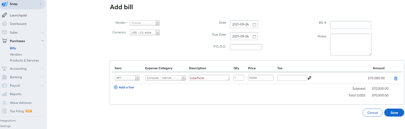
Task: Save the bill
Action: (x=394, y=113)
